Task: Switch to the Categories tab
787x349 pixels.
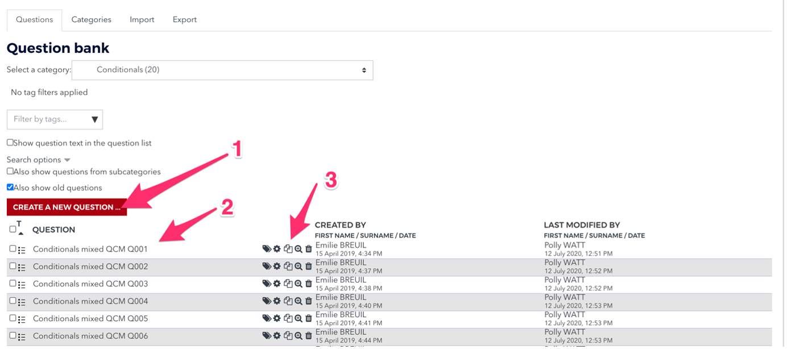Action: click(91, 19)
